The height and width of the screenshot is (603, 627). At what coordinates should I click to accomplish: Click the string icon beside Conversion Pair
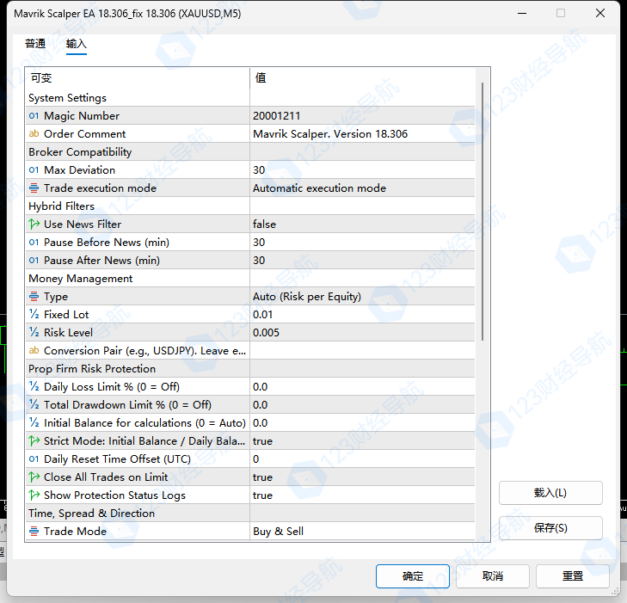point(34,351)
